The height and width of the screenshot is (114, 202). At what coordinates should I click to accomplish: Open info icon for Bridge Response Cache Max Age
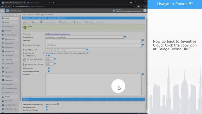point(55,64)
